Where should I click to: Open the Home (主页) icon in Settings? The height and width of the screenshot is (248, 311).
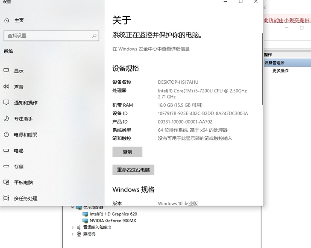tap(6, 20)
